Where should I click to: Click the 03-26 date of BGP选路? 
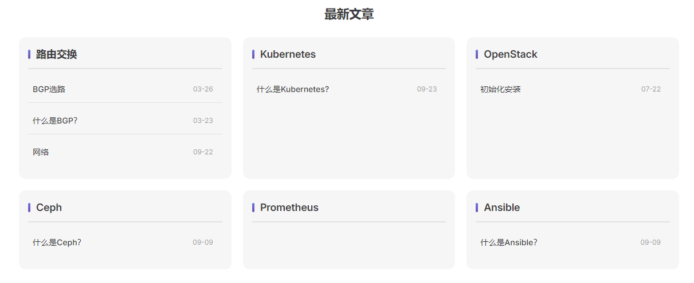click(203, 89)
